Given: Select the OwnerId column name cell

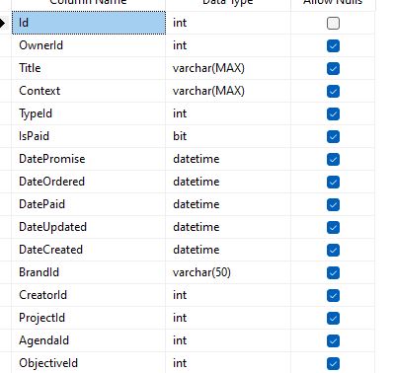Looking at the screenshot, I should [x=89, y=45].
